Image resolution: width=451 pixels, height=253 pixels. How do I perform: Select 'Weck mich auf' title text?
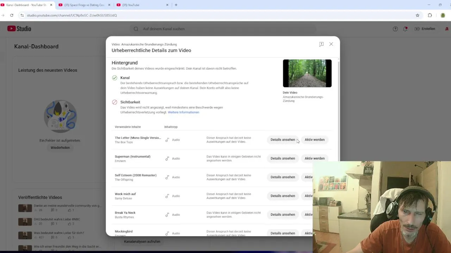(x=125, y=194)
